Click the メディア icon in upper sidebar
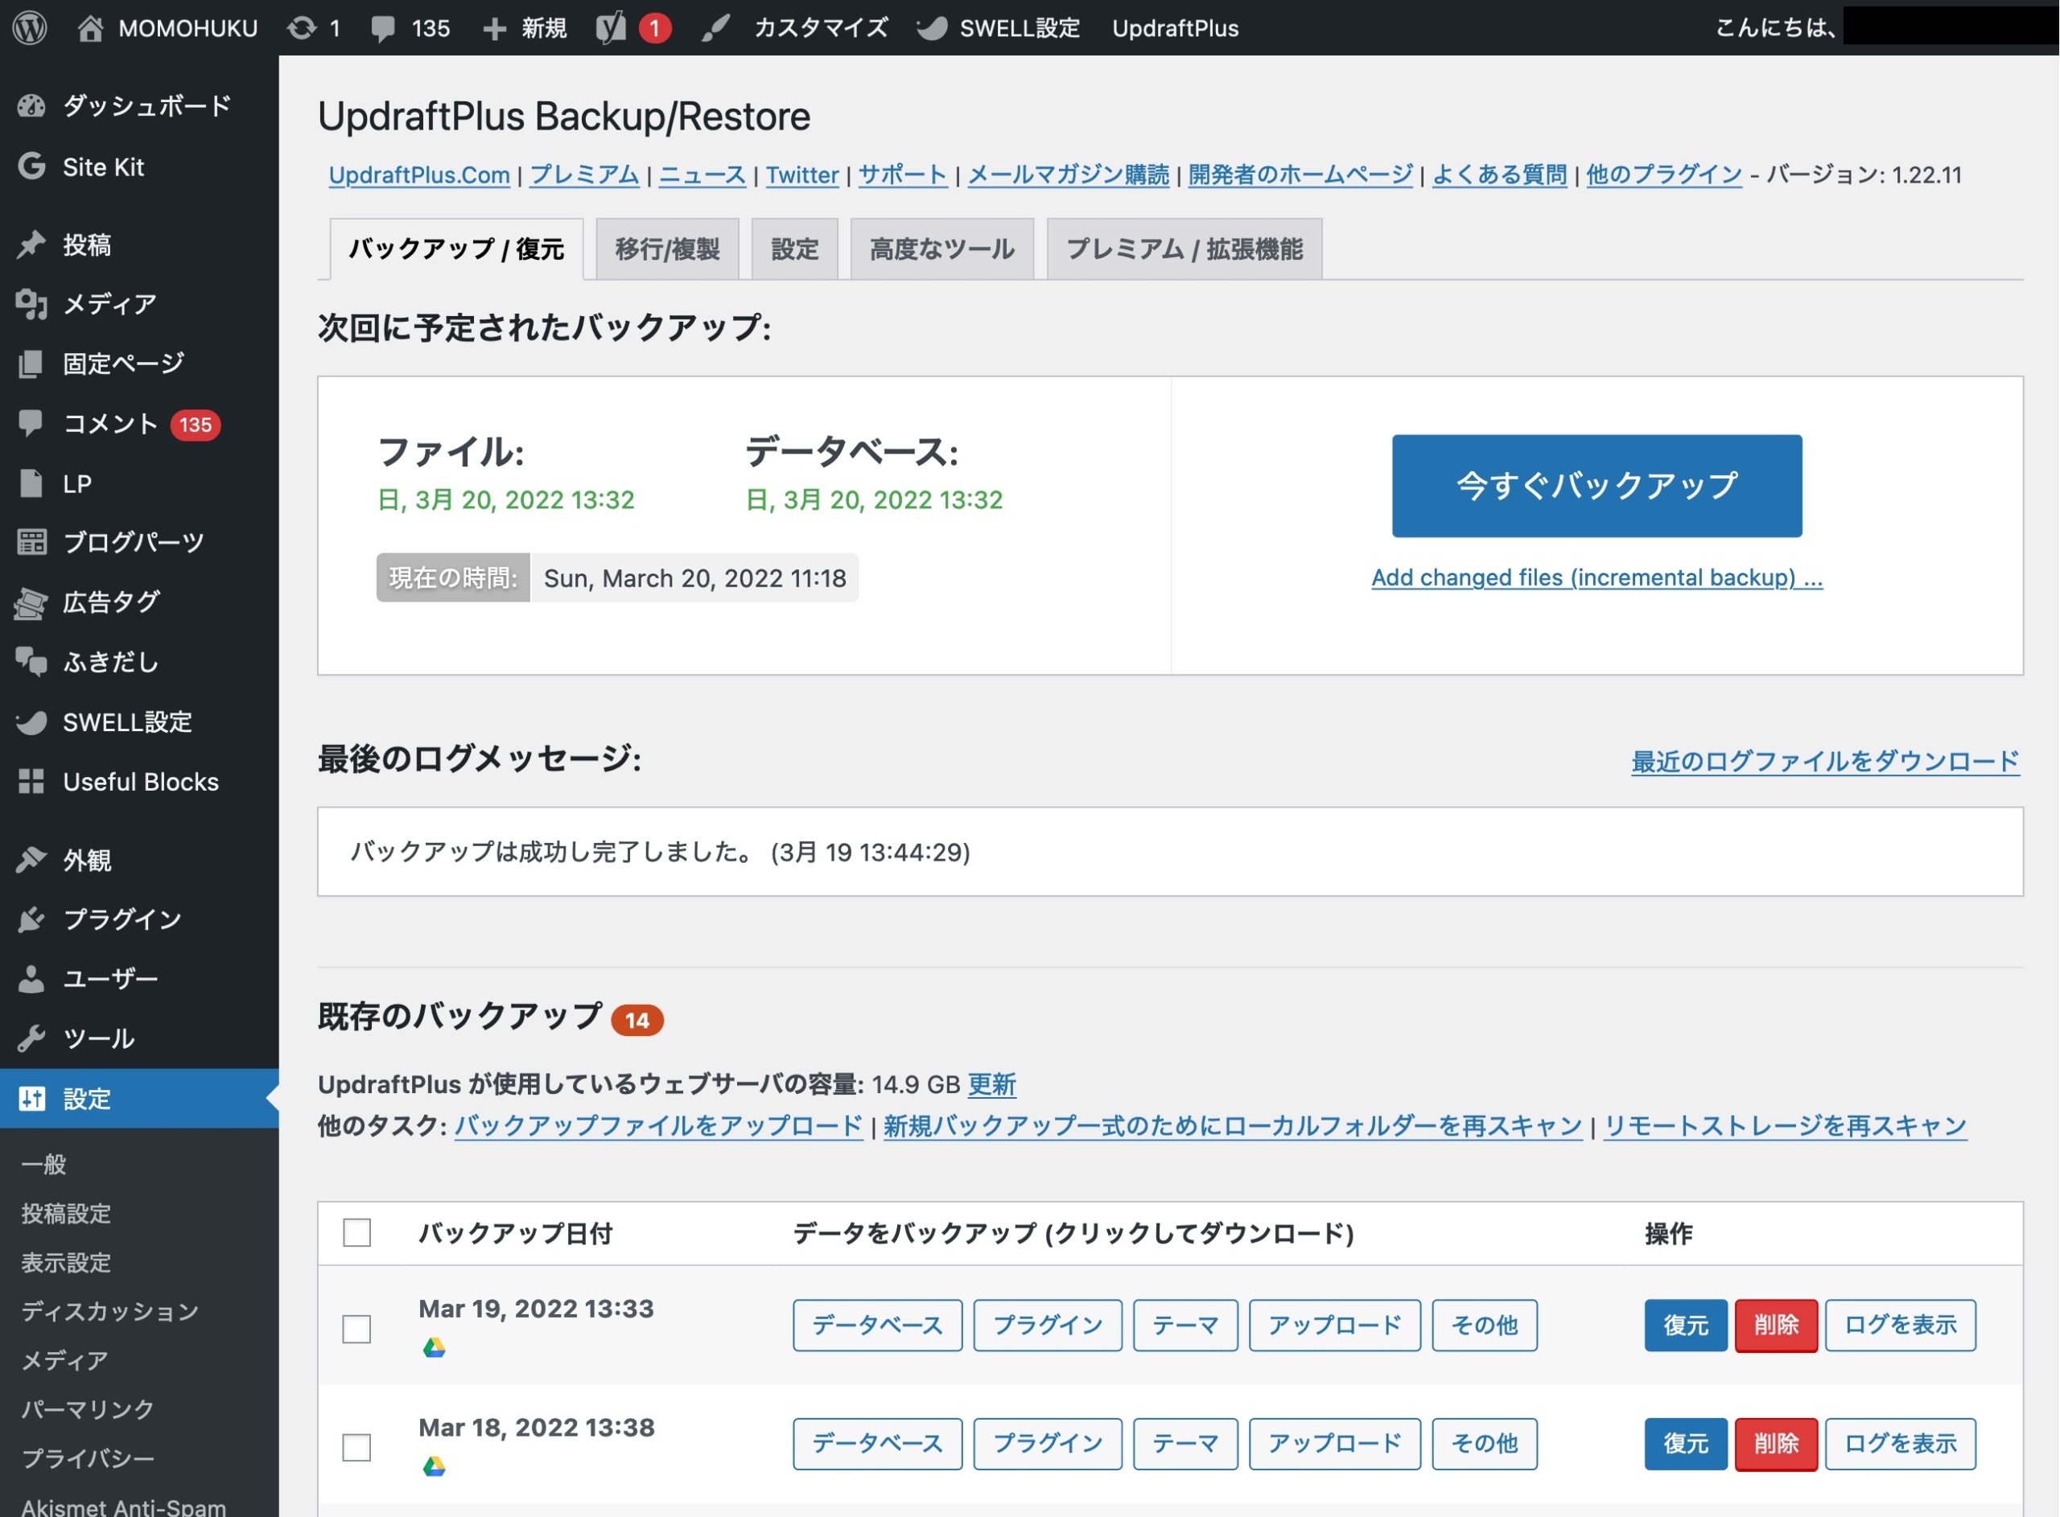 coord(31,304)
